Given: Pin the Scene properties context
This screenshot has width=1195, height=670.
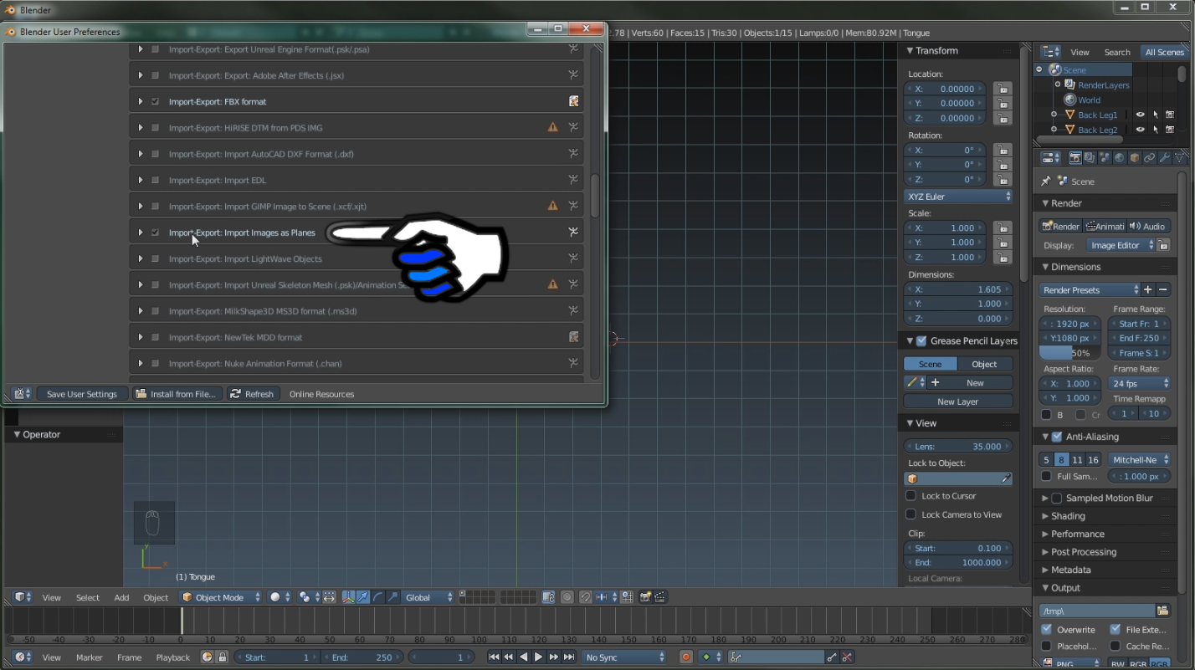Looking at the screenshot, I should pos(1045,181).
